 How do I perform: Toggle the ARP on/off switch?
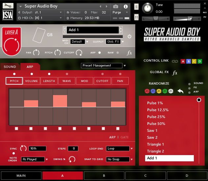100,52
